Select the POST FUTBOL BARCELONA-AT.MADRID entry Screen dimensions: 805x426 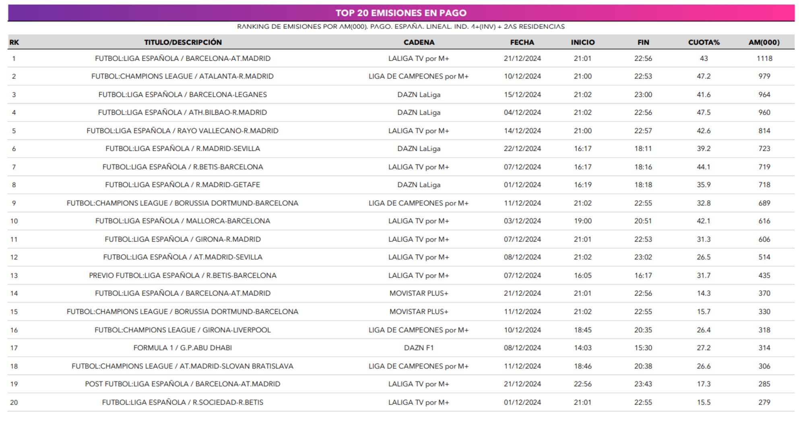pos(182,384)
